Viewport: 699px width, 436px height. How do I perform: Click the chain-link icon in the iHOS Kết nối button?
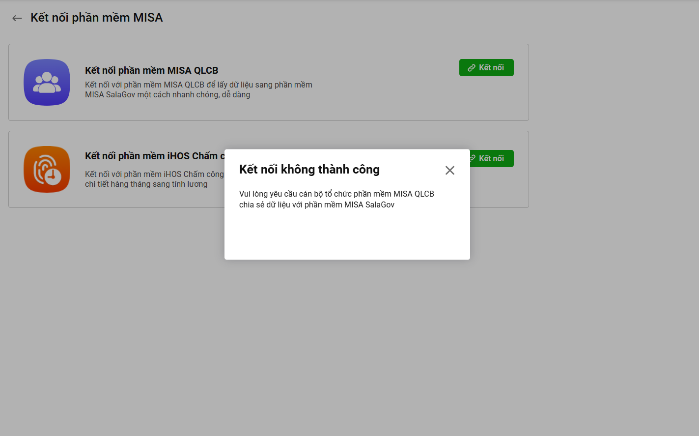click(473, 158)
